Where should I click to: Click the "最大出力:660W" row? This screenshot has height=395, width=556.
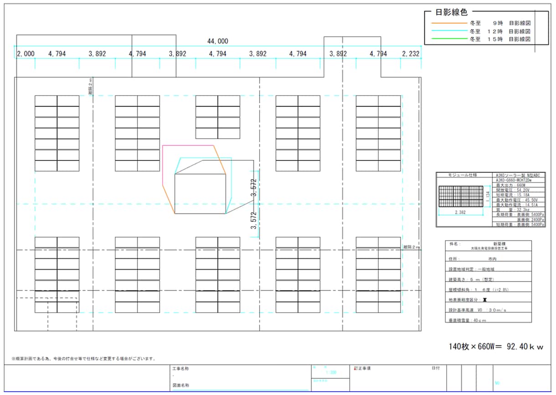(x=520, y=186)
